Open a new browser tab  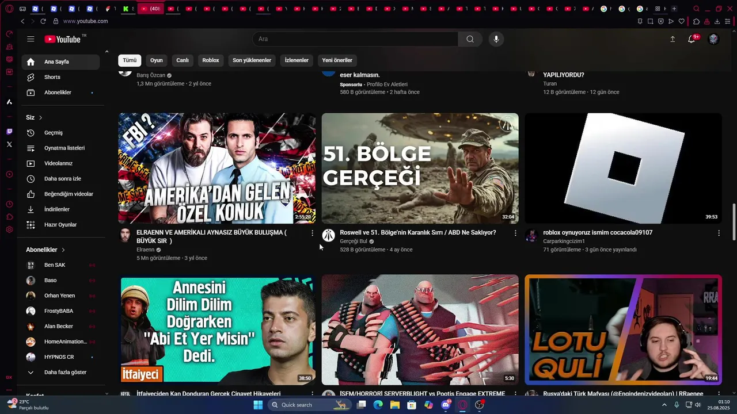[674, 9]
